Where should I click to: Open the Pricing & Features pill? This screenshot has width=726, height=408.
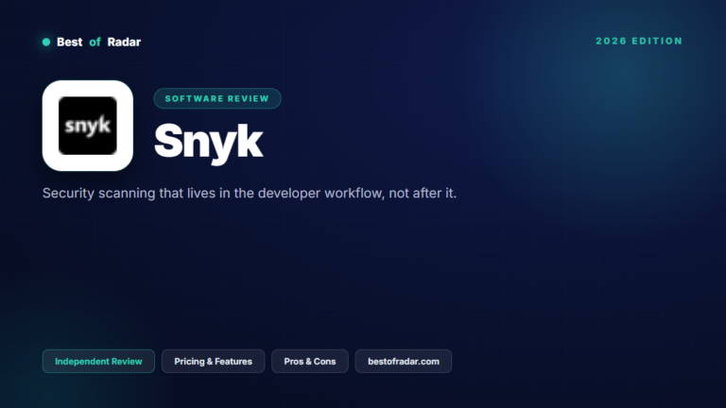[213, 362]
